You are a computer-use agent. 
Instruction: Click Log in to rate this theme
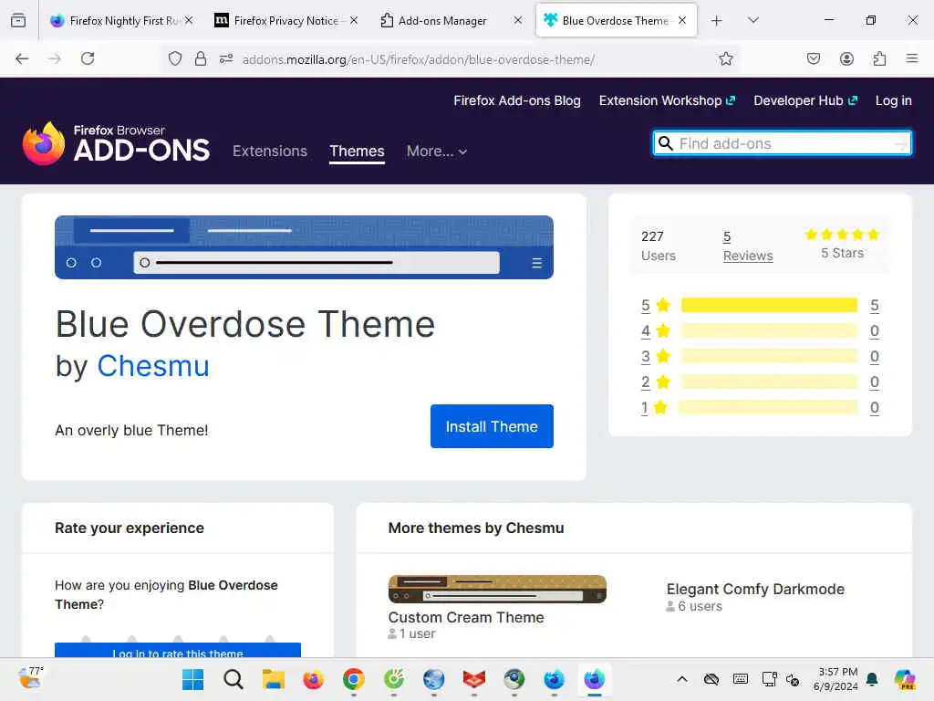178,650
